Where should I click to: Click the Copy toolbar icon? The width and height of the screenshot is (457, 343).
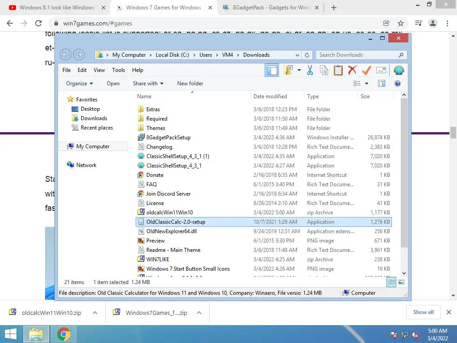tap(324, 70)
